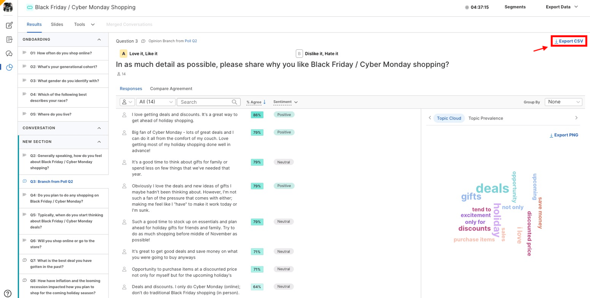This screenshot has width=590, height=298.
Task: Click the 86% agreement score badge
Action: click(256, 114)
